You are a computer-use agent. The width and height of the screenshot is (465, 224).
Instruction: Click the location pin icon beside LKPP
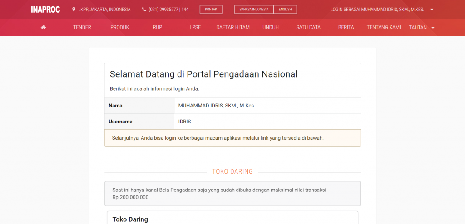(74, 10)
